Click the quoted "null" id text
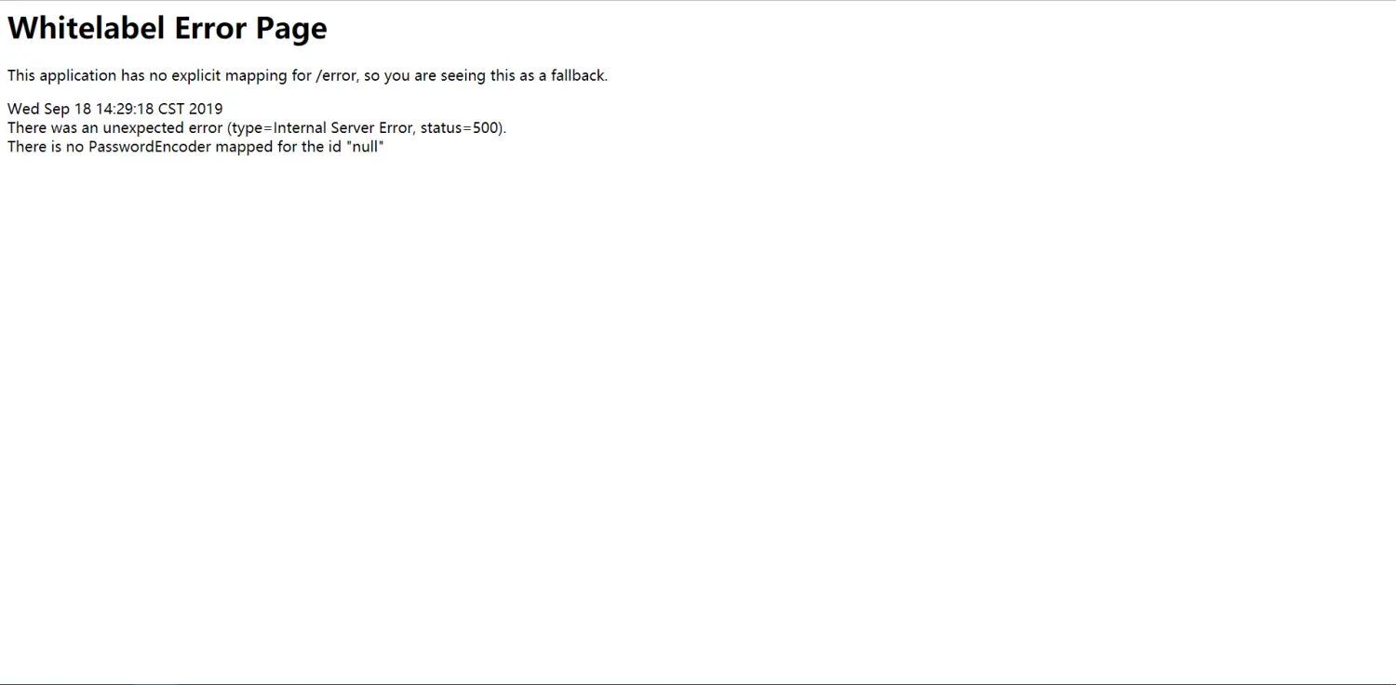 [365, 147]
